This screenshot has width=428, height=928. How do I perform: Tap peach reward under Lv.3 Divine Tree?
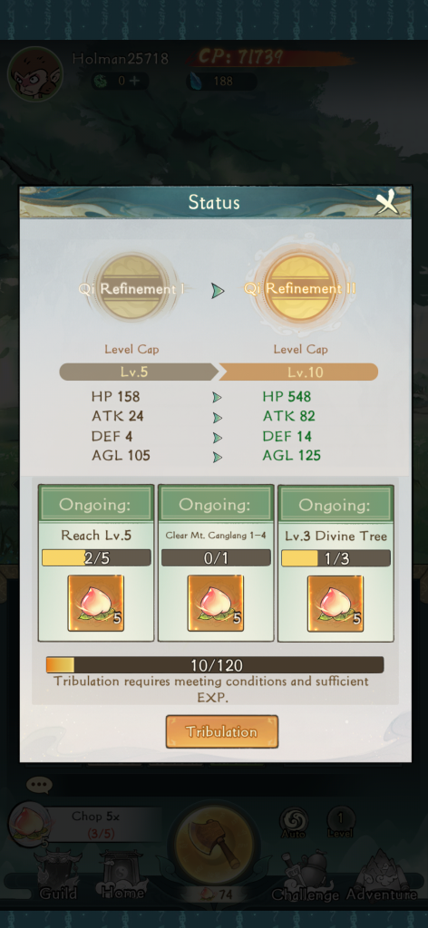tap(336, 603)
